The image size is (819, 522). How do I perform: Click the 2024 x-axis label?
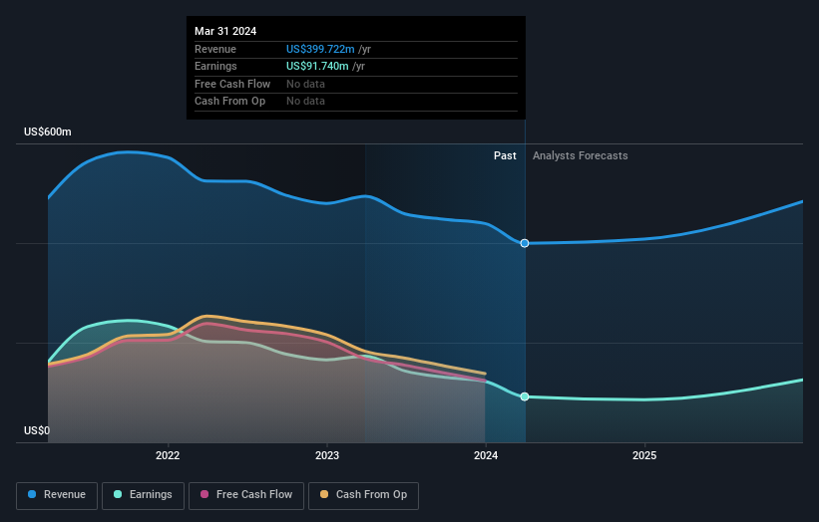[486, 455]
